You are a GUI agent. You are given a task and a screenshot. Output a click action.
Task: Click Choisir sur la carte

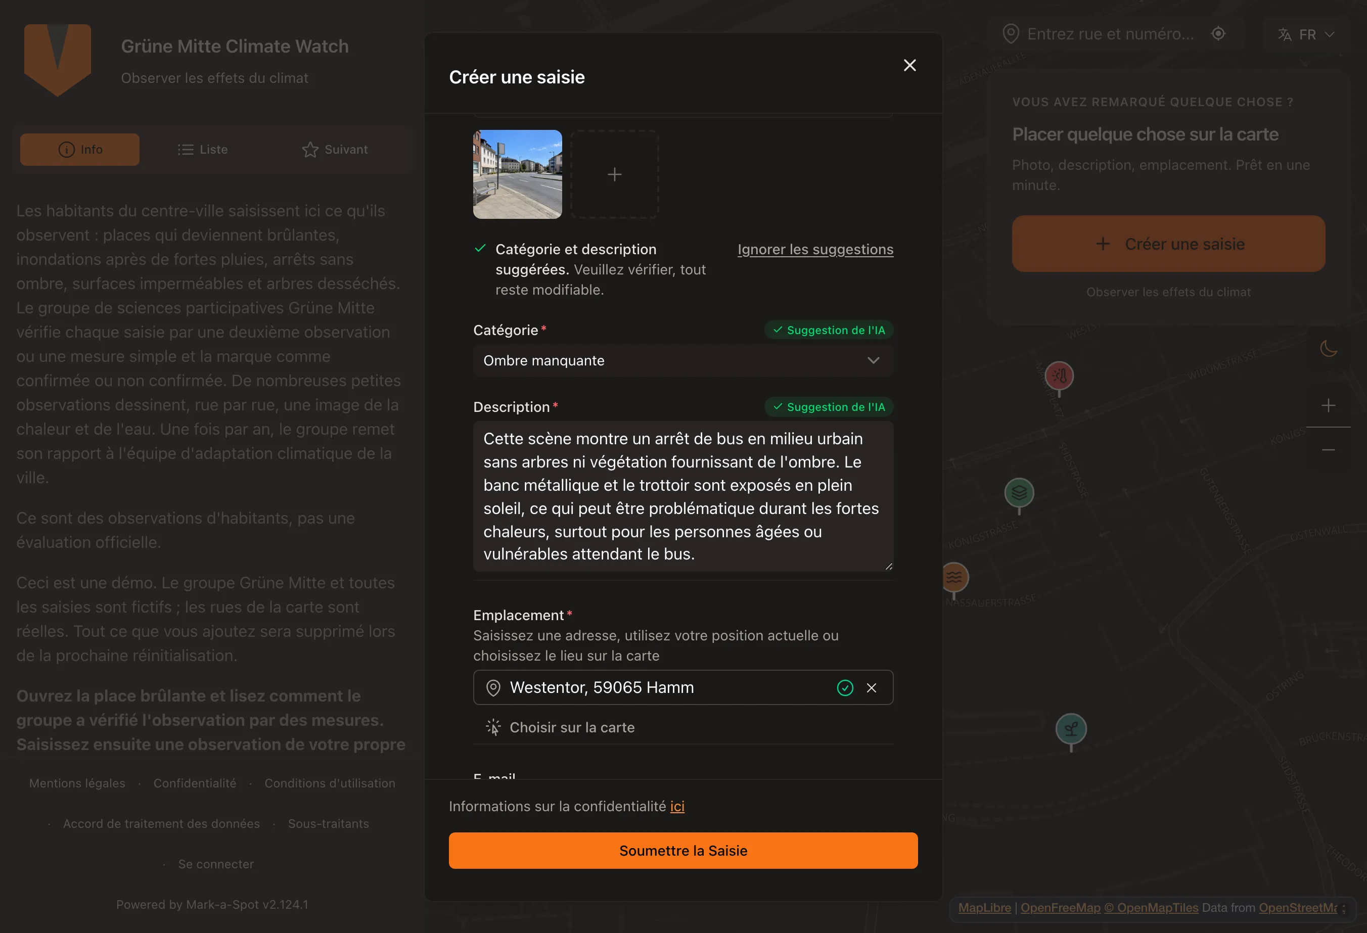pos(560,727)
